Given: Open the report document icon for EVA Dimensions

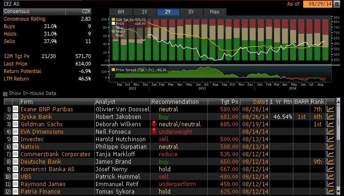Looking at the screenshot, I should click(15, 131).
